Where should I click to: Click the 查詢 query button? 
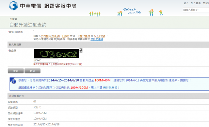(16, 71)
